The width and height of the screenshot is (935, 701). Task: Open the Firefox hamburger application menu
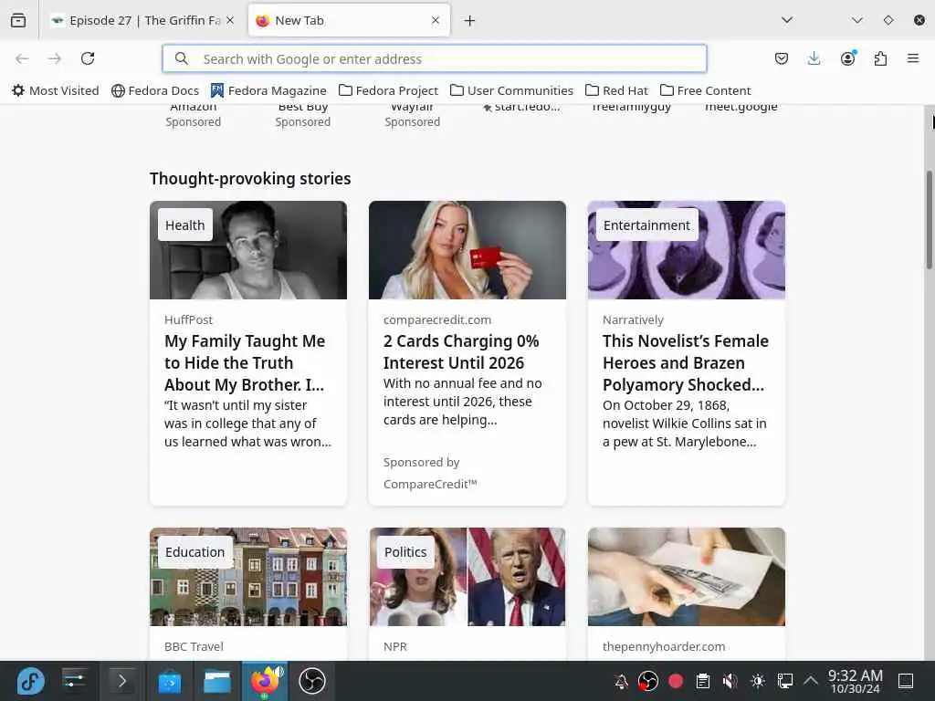coord(913,58)
